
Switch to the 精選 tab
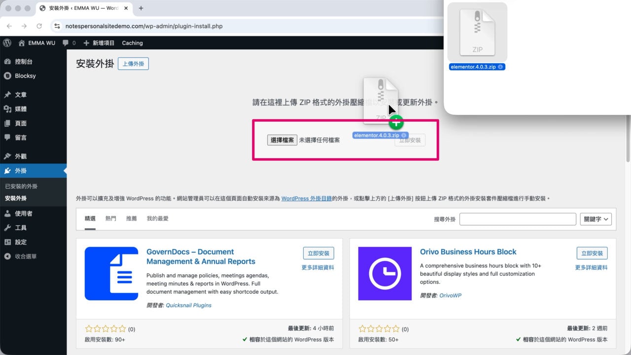coord(90,218)
